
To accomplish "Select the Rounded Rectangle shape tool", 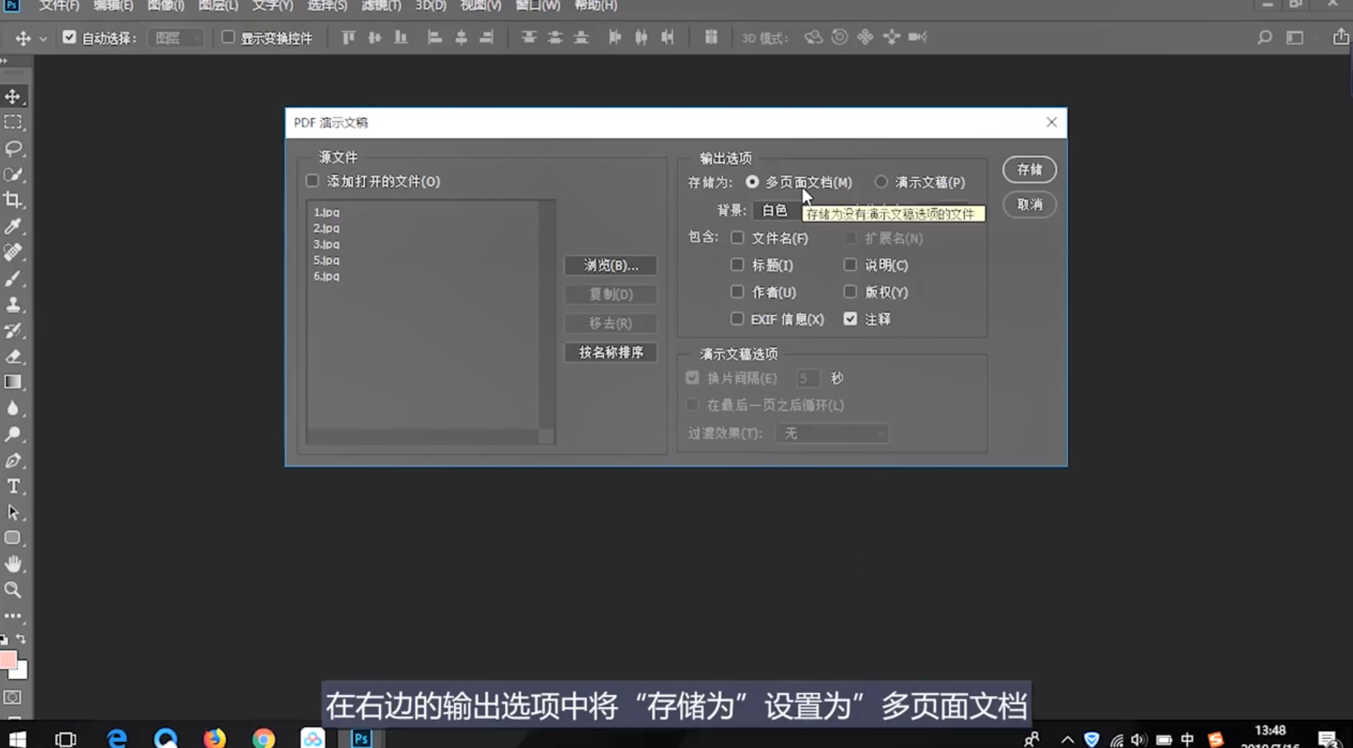I will pos(13,538).
